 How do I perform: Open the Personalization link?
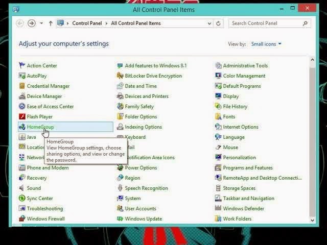(x=240, y=158)
